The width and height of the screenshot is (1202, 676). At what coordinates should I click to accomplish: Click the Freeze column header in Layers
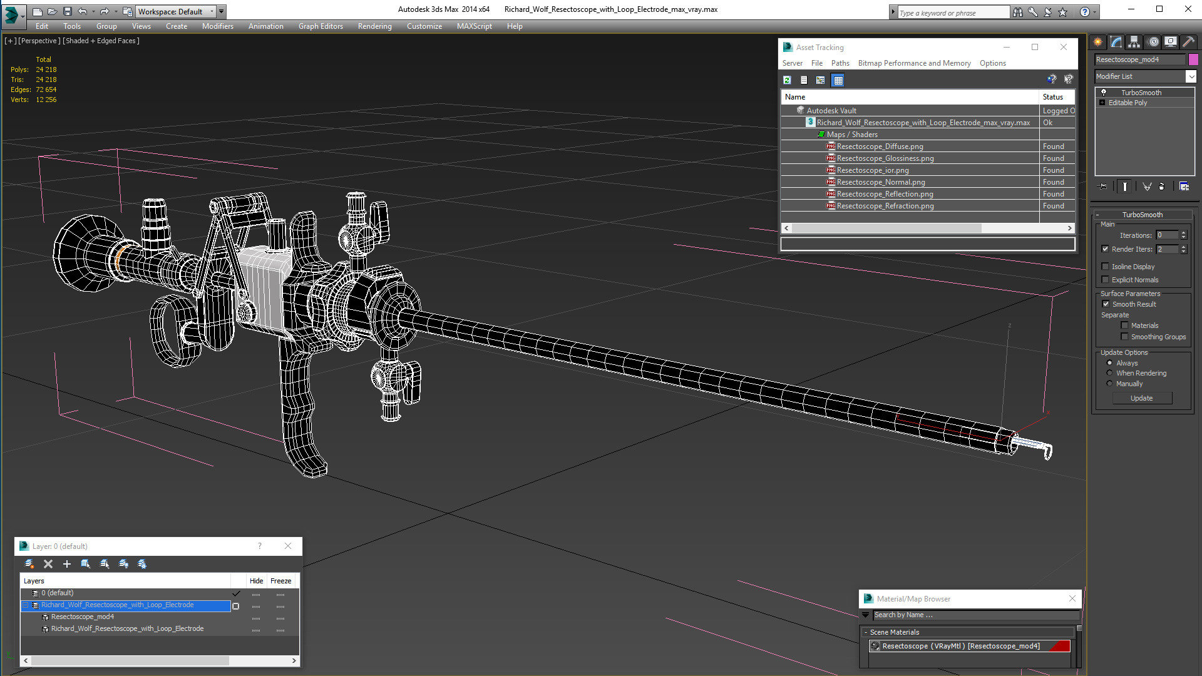tap(281, 581)
